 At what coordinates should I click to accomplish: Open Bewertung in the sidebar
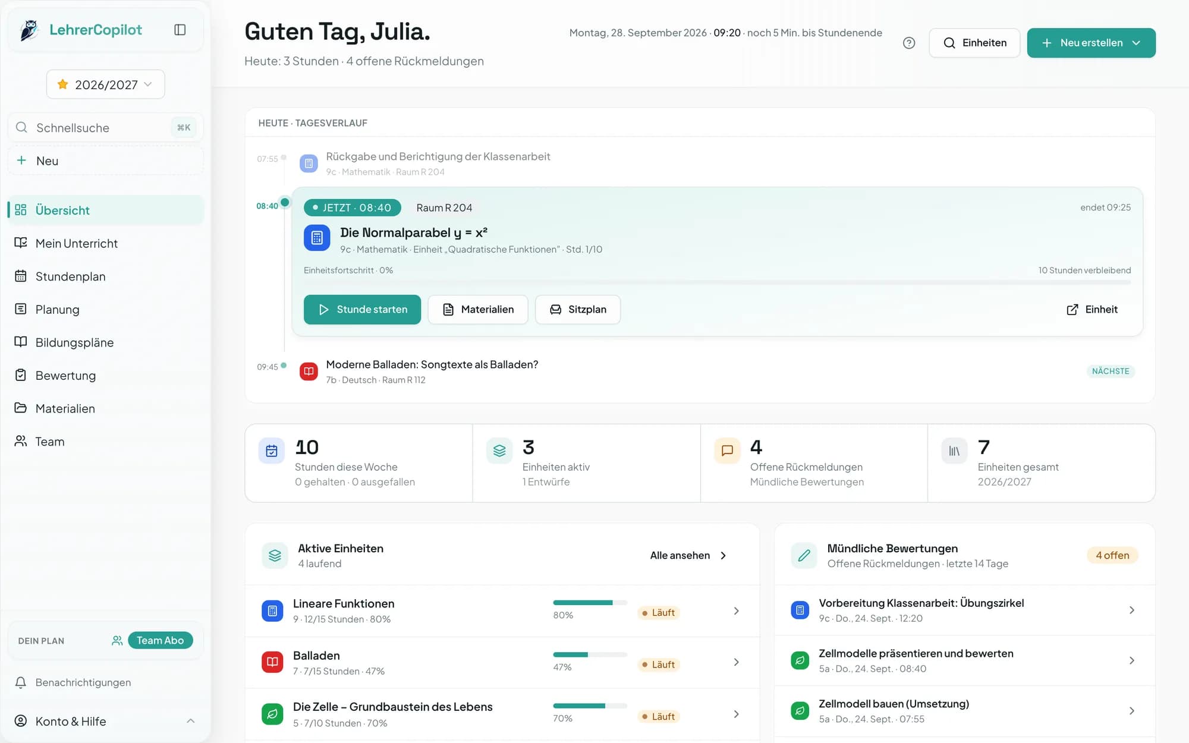106,375
